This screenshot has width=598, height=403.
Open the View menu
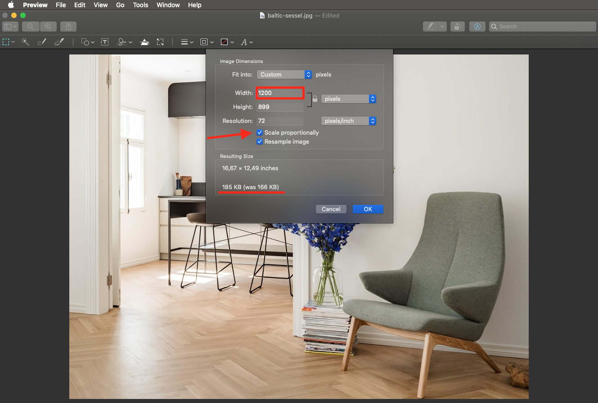click(x=100, y=5)
